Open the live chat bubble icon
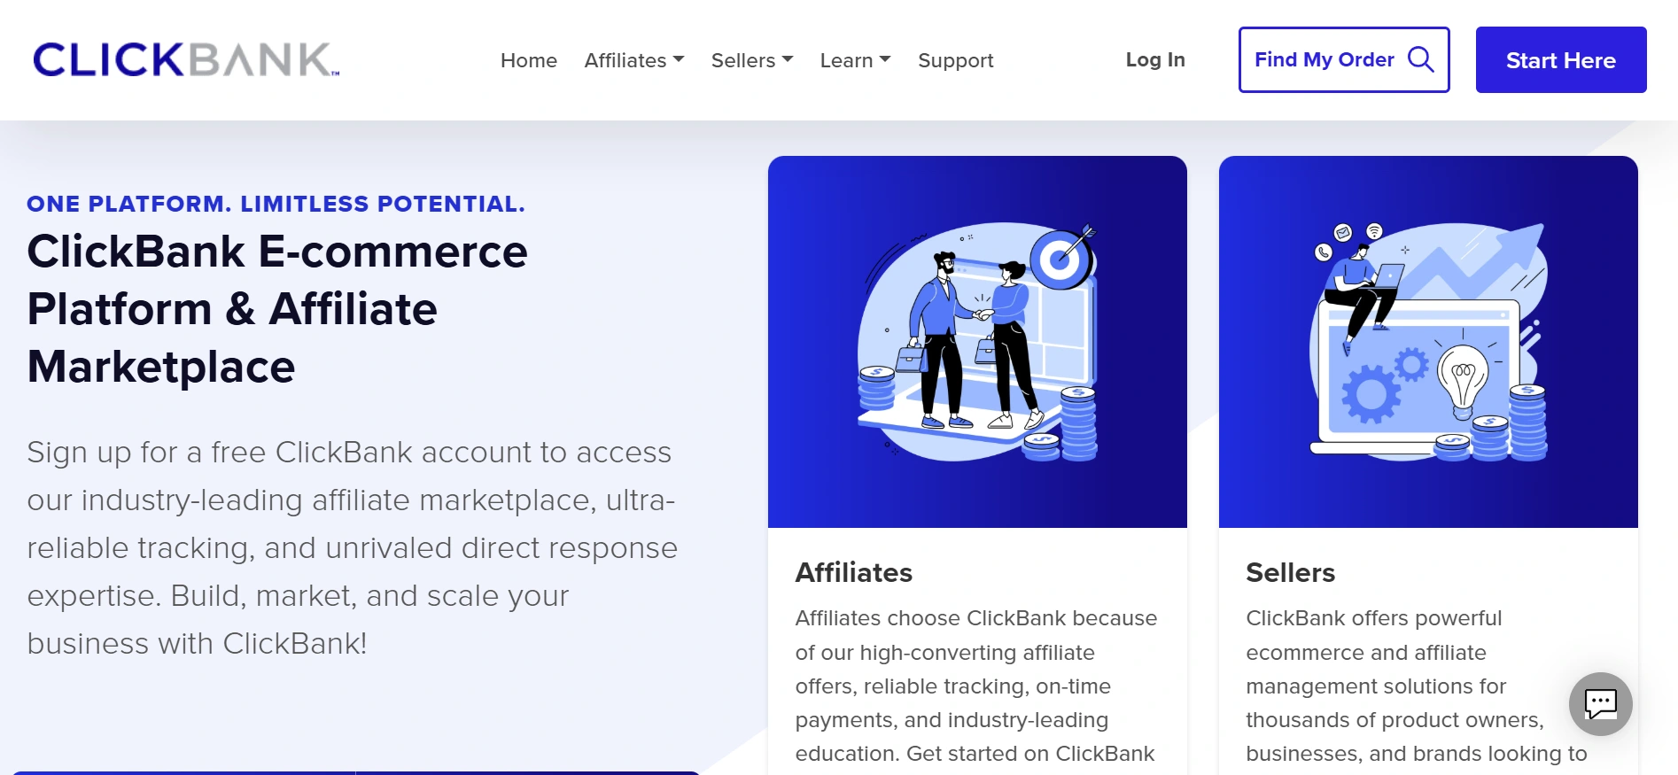 point(1600,704)
